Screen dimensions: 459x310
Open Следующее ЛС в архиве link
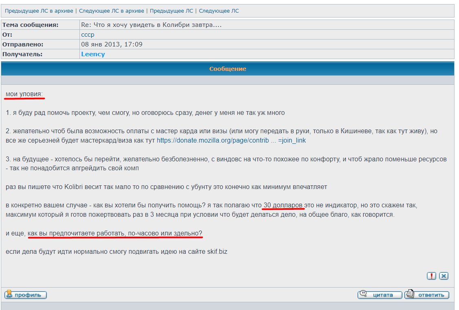(111, 11)
